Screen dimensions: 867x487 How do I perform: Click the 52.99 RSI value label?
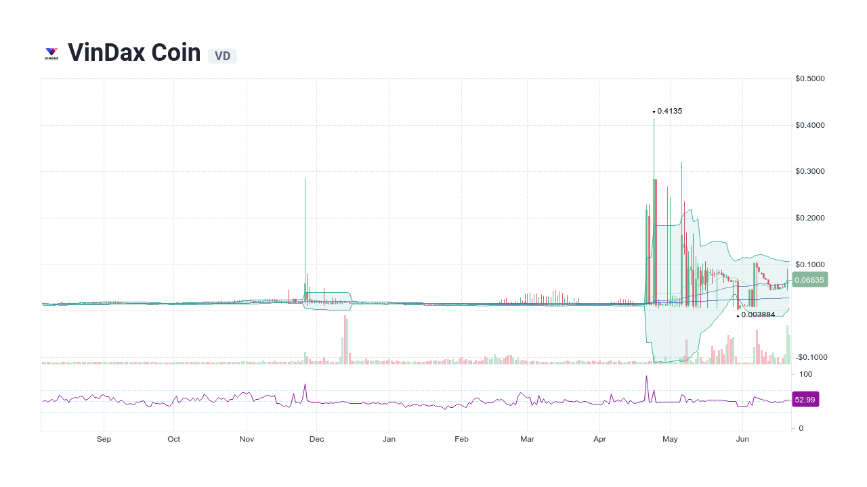[805, 400]
